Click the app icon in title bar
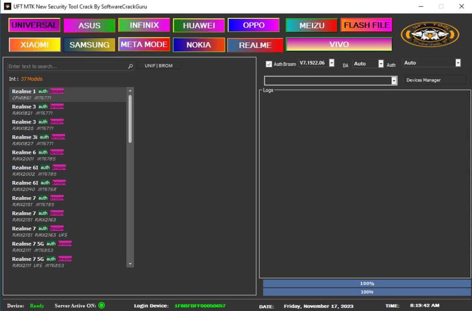Viewport: 472px width, 311px height. [x=7, y=6]
